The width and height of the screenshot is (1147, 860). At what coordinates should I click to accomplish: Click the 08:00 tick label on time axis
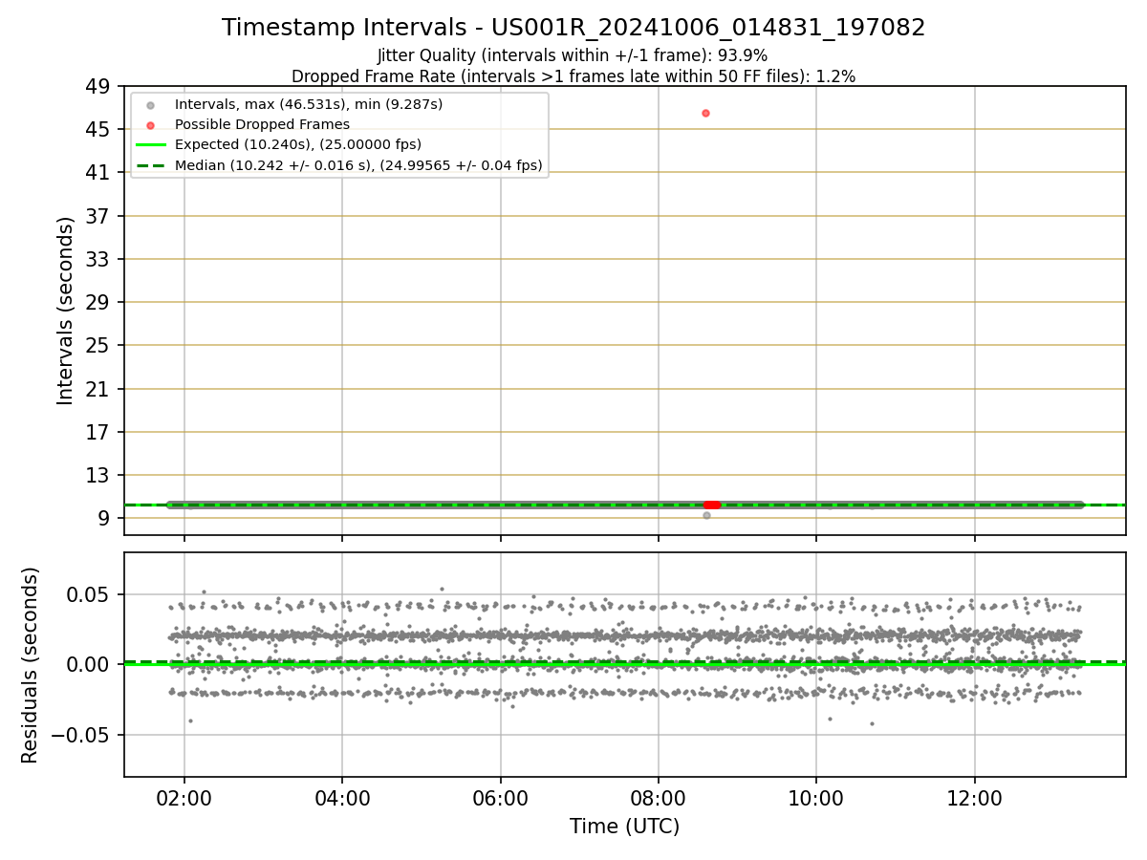coord(658,796)
